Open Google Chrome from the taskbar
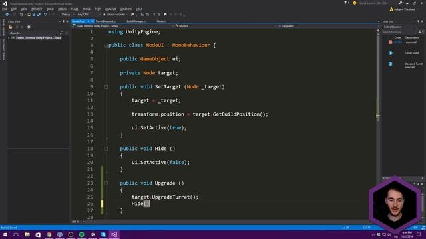The width and height of the screenshot is (426, 239). [49, 234]
